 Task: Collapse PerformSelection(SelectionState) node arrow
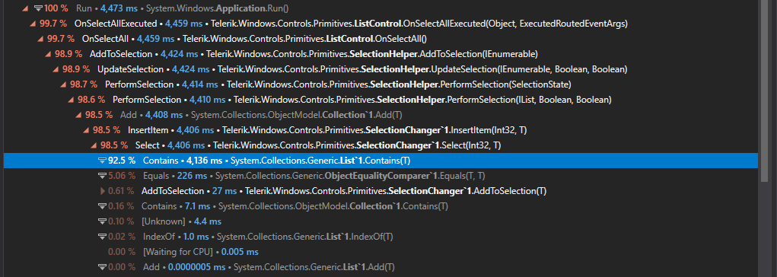[x=63, y=84]
